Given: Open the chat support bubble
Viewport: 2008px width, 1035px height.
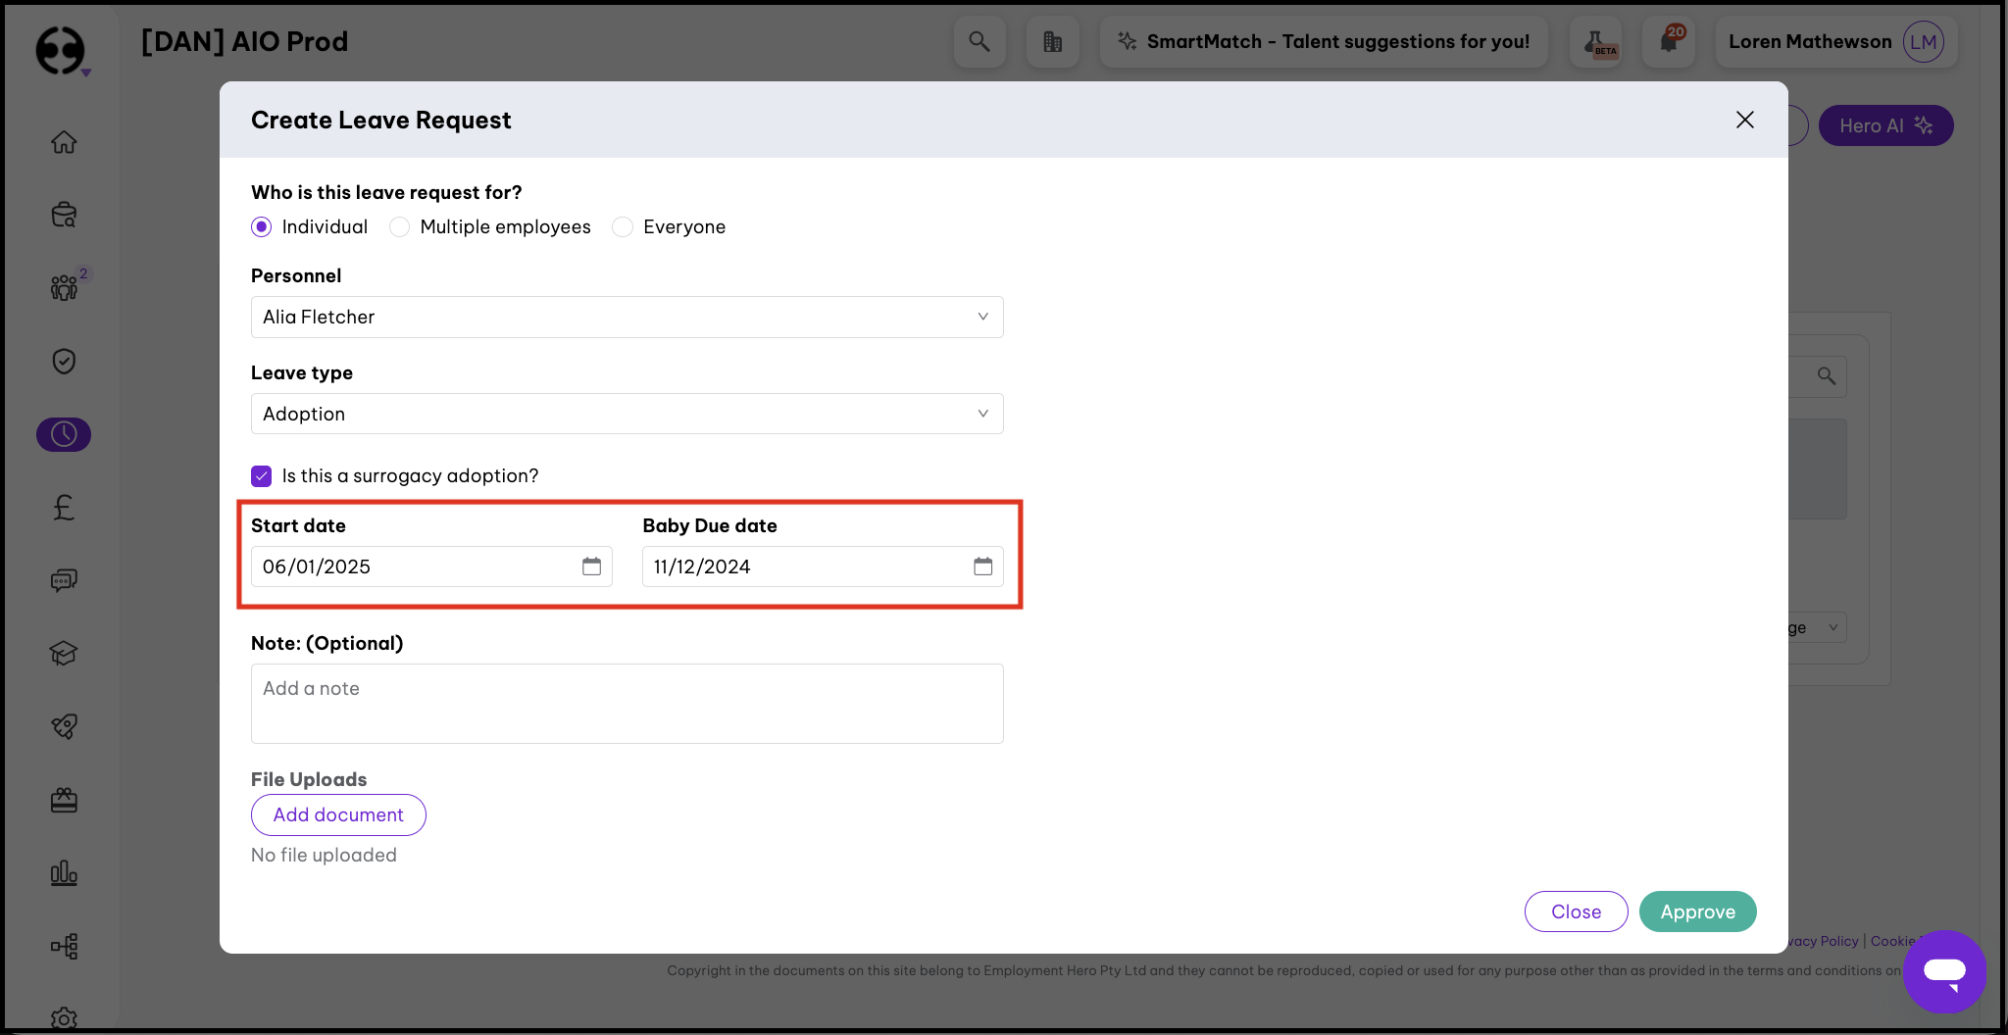Looking at the screenshot, I should (1943, 971).
